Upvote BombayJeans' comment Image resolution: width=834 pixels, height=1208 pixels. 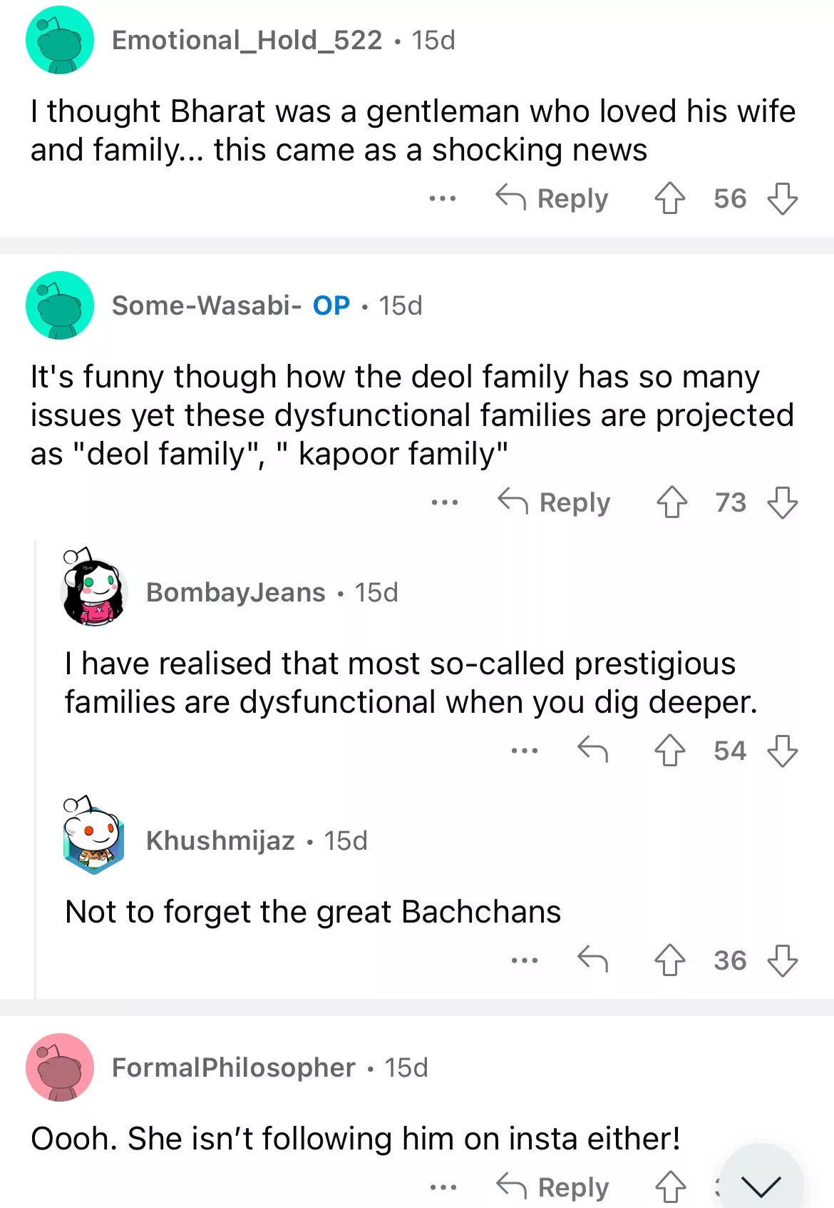coord(669,750)
